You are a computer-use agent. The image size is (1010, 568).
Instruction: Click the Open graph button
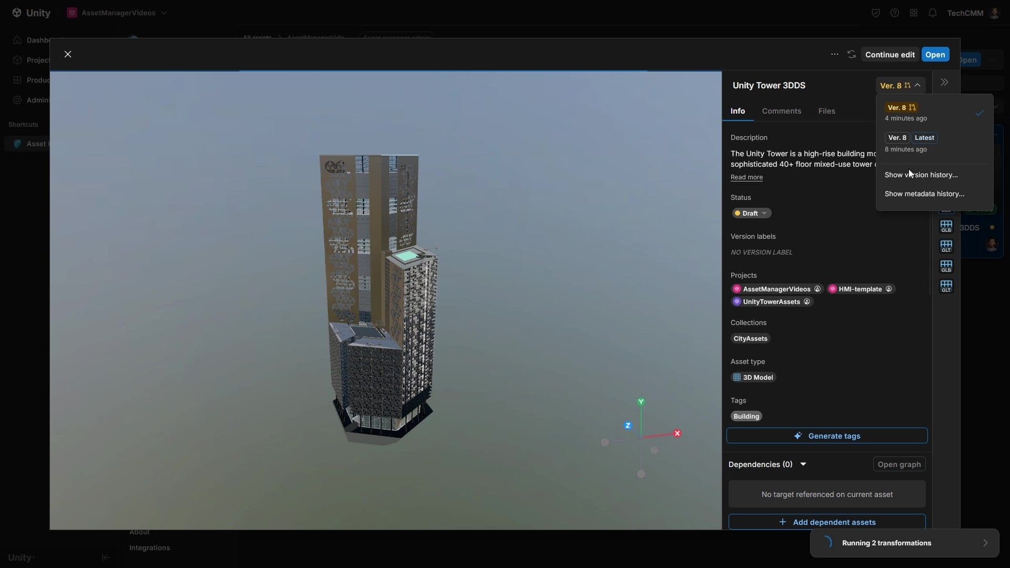tap(899, 464)
